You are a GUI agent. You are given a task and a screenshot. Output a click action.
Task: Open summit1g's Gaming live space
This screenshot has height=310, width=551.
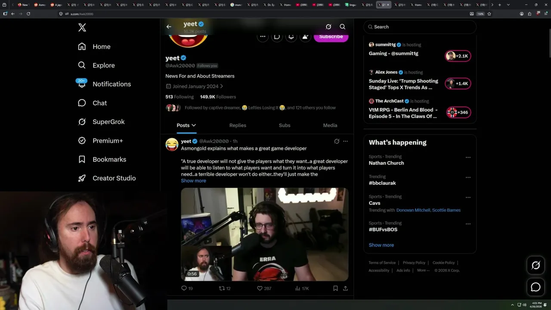[x=393, y=53]
